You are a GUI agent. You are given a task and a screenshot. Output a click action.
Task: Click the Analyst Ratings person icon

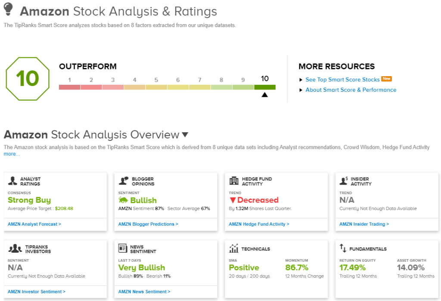point(13,181)
